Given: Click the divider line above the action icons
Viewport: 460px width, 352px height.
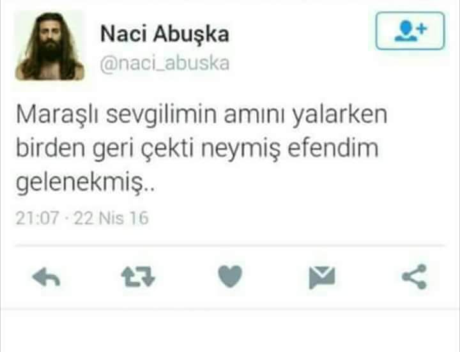Looking at the screenshot, I should pyautogui.click(x=230, y=246).
